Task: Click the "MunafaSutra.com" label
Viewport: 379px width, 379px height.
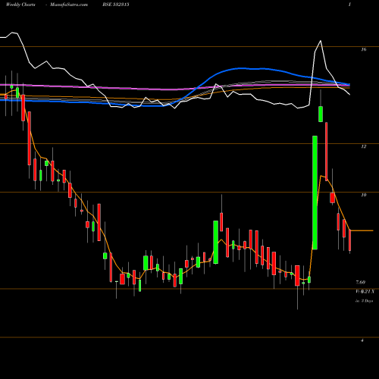Action: (x=69, y=5)
